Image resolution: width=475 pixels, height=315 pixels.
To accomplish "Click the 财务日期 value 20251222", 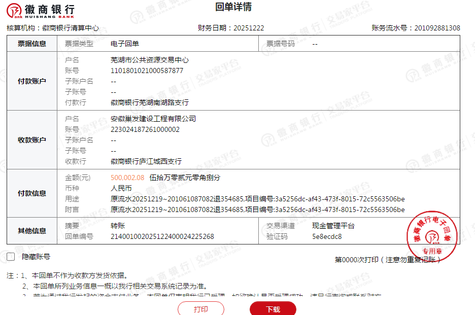I will coord(249,28).
